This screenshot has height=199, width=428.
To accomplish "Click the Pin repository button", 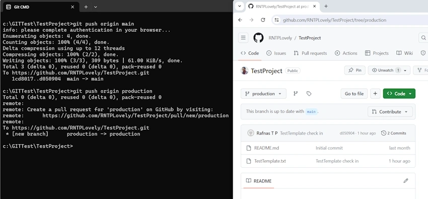I will click(355, 71).
